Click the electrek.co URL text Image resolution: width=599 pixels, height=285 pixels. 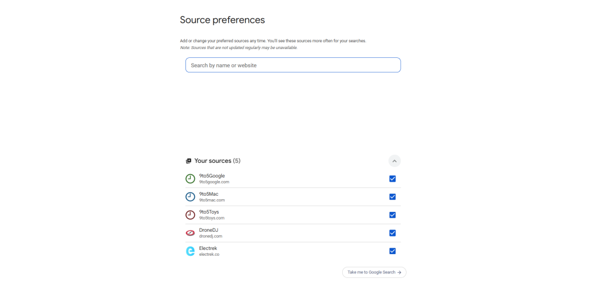click(x=209, y=255)
